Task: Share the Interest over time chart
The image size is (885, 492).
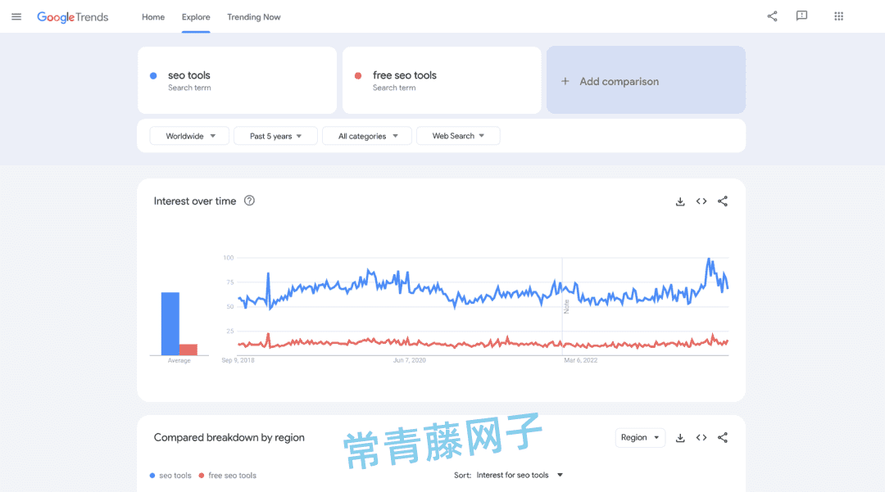Action: click(723, 201)
